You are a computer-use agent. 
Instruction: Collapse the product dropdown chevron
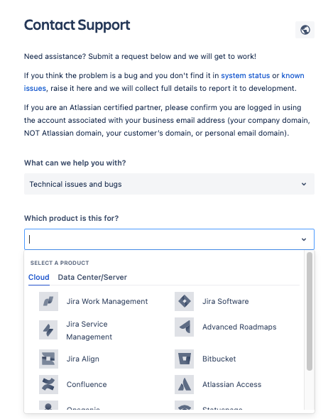(x=304, y=239)
